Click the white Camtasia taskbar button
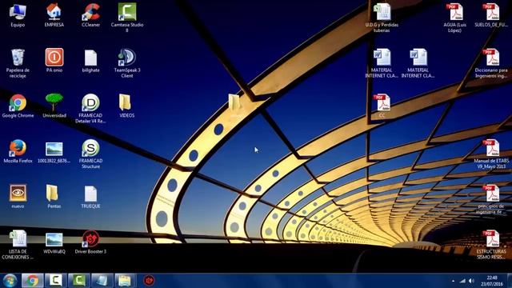This screenshot has height=288, width=512. click(55, 281)
